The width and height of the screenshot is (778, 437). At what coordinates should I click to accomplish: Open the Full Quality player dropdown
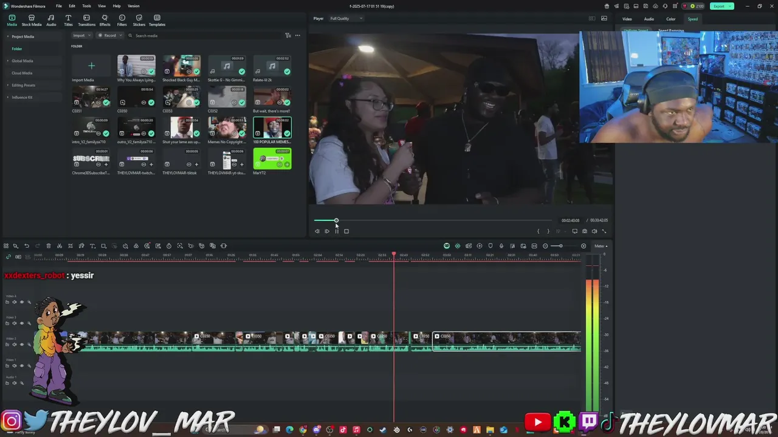pyautogui.click(x=346, y=18)
